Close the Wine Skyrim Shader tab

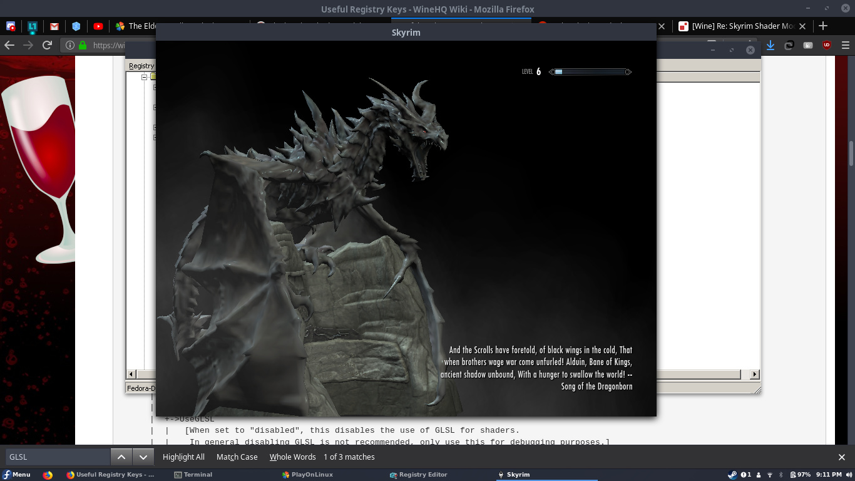(802, 26)
